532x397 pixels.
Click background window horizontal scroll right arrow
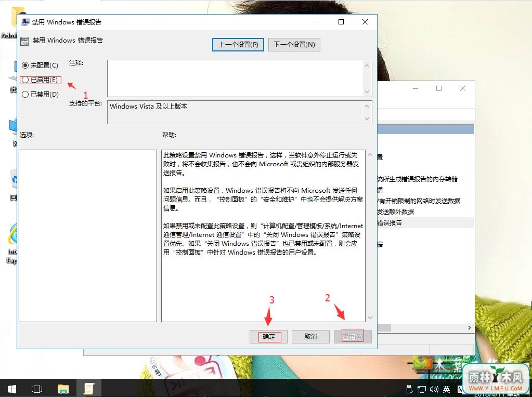(470, 327)
